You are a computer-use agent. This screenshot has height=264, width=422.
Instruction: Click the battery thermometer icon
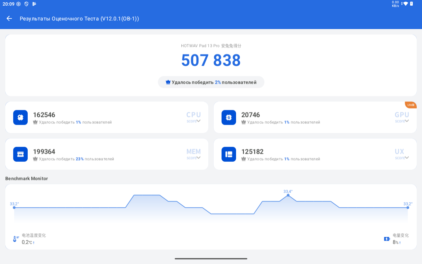point(16,239)
